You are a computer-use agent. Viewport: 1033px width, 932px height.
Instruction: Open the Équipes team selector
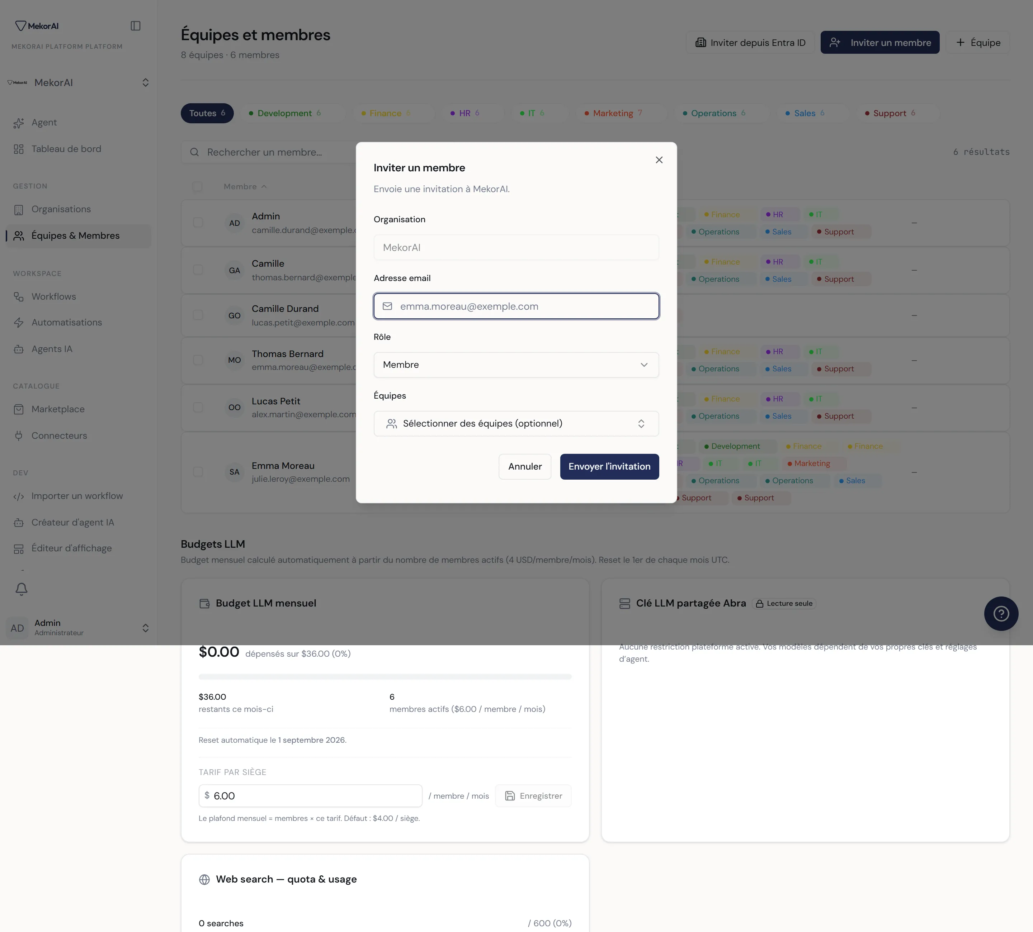(x=516, y=423)
